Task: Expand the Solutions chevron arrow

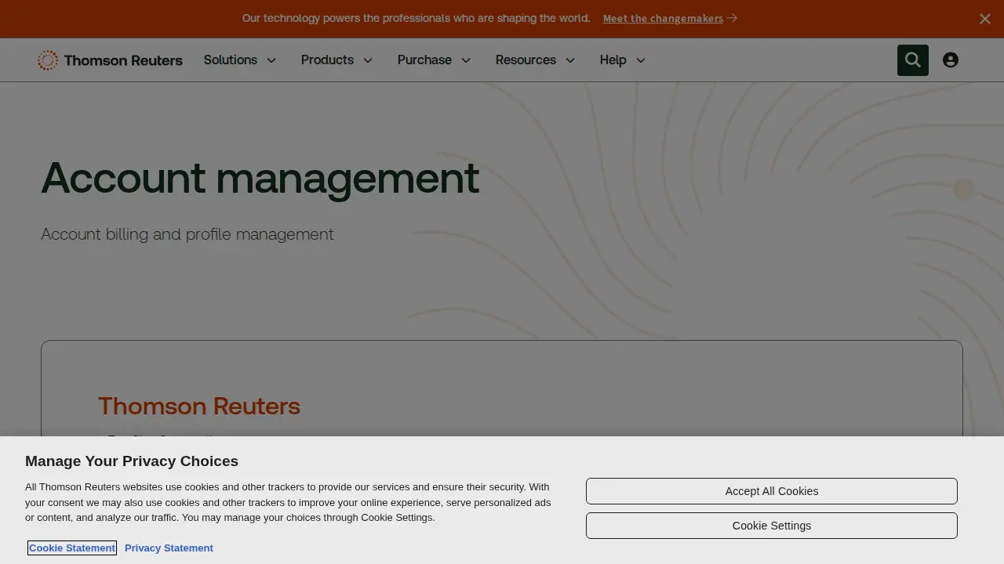Action: click(271, 60)
